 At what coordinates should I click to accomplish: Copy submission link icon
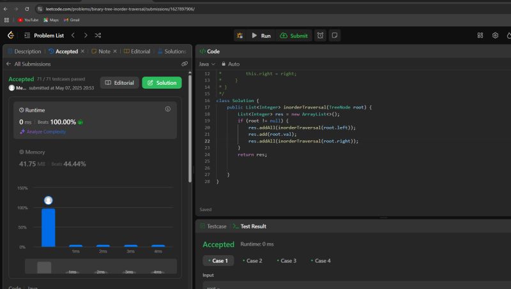click(x=185, y=64)
